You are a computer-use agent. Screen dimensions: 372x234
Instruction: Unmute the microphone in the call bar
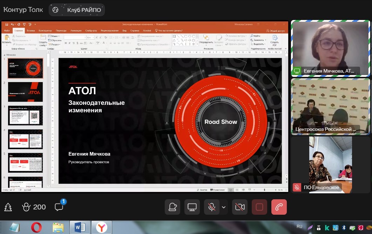[x=212, y=207]
